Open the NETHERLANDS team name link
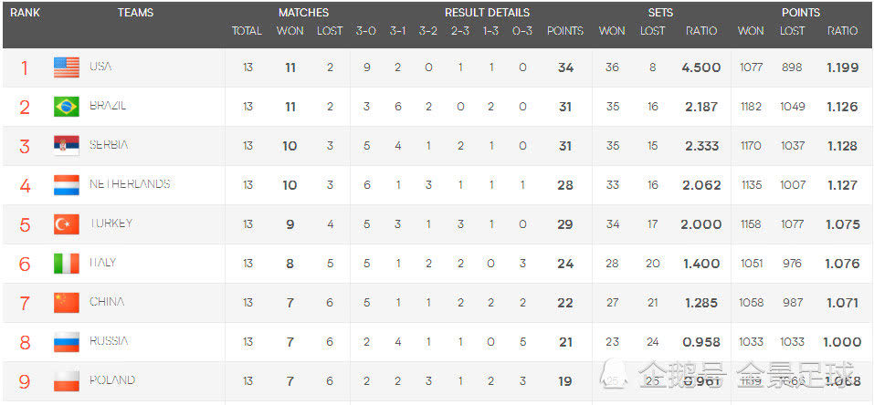The height and width of the screenshot is (405, 874). point(130,184)
